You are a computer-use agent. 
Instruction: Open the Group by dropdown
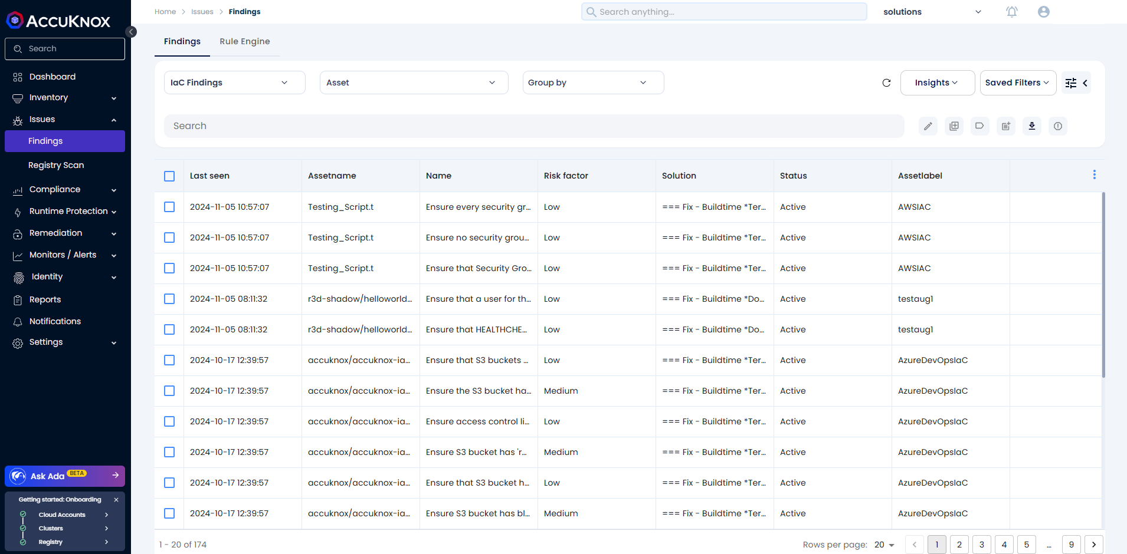[594, 83]
